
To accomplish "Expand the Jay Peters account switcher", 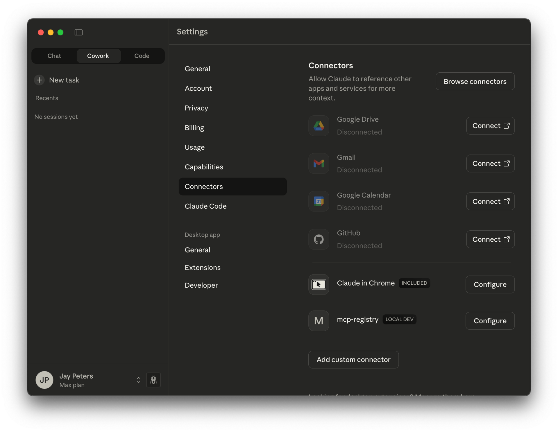I will click(139, 380).
